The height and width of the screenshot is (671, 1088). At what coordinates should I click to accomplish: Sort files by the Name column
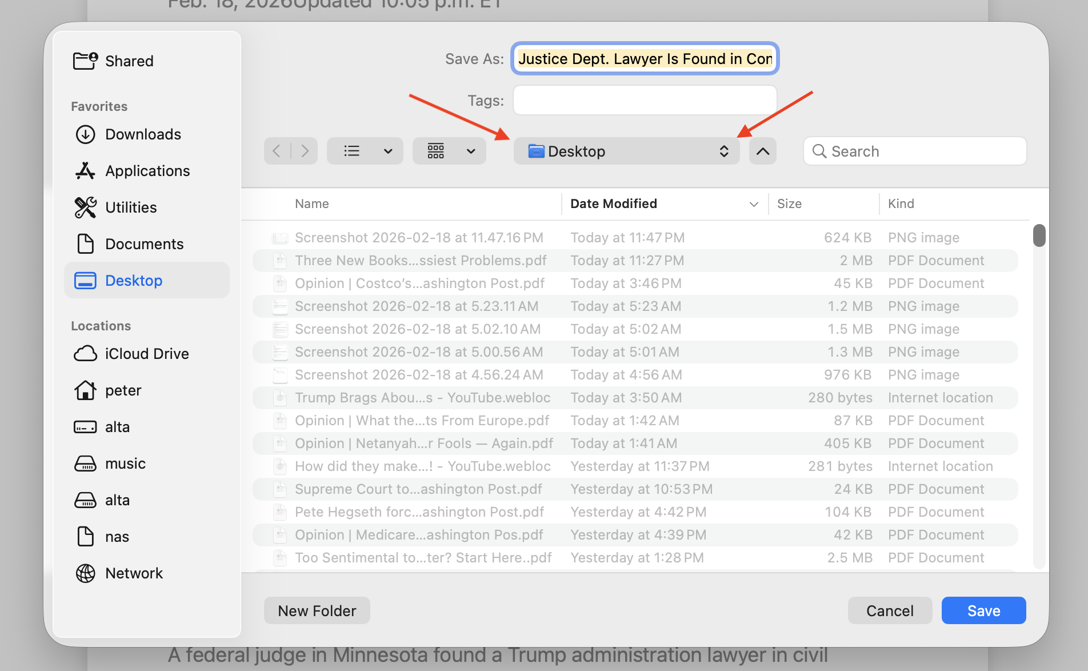tap(311, 204)
